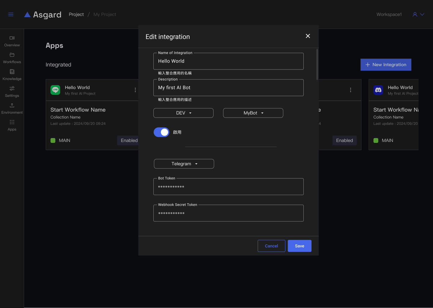Close the Edit integration dialog
This screenshot has height=308, width=433.
(x=308, y=36)
